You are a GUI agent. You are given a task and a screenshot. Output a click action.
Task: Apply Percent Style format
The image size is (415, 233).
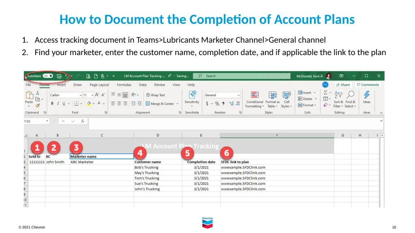click(x=217, y=103)
